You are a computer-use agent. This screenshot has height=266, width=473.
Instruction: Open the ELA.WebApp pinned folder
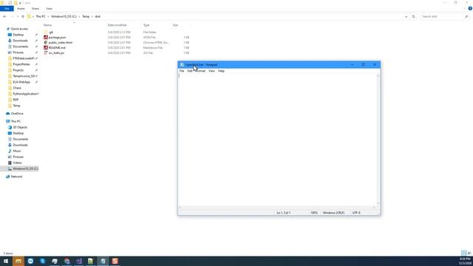(x=21, y=82)
